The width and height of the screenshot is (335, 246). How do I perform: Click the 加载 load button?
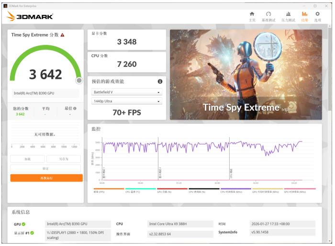coord(28,159)
